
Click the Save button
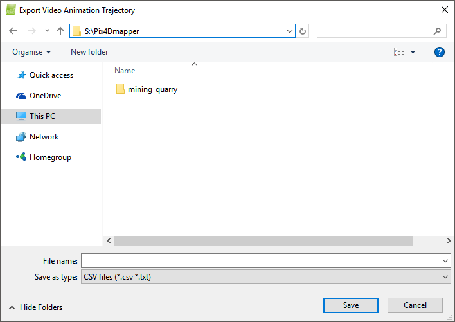click(x=350, y=305)
